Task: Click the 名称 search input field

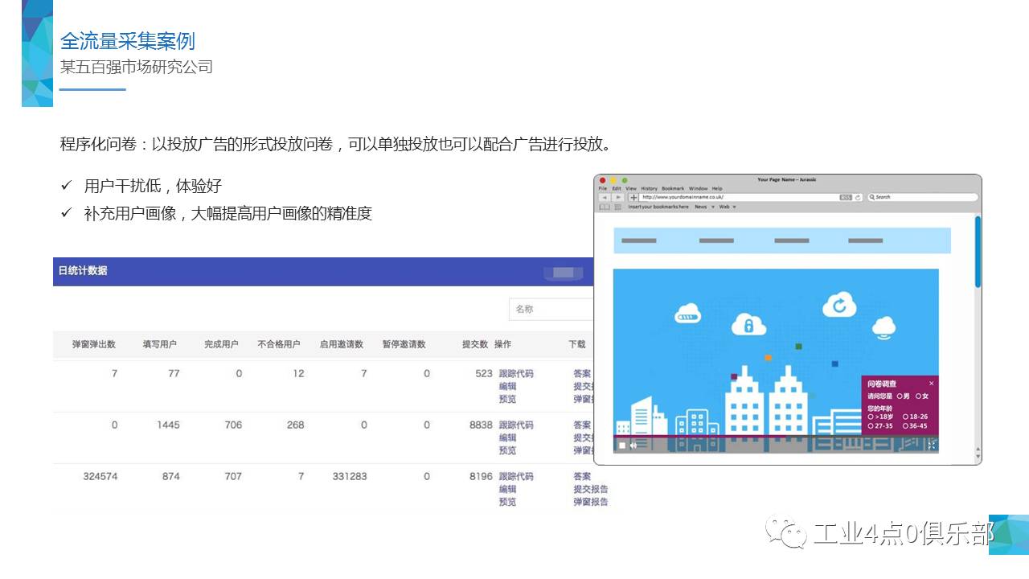Action: tap(551, 309)
